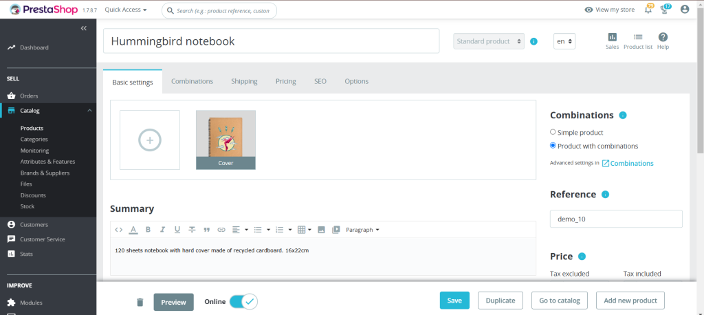Click info icon beside Combinations heading
This screenshot has height=315, width=704.
click(x=623, y=115)
